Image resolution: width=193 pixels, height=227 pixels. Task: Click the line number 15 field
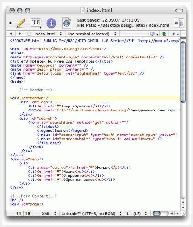click(x=19, y=213)
